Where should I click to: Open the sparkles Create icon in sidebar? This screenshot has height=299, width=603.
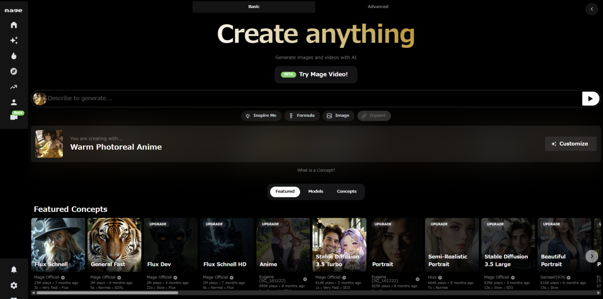tap(14, 40)
